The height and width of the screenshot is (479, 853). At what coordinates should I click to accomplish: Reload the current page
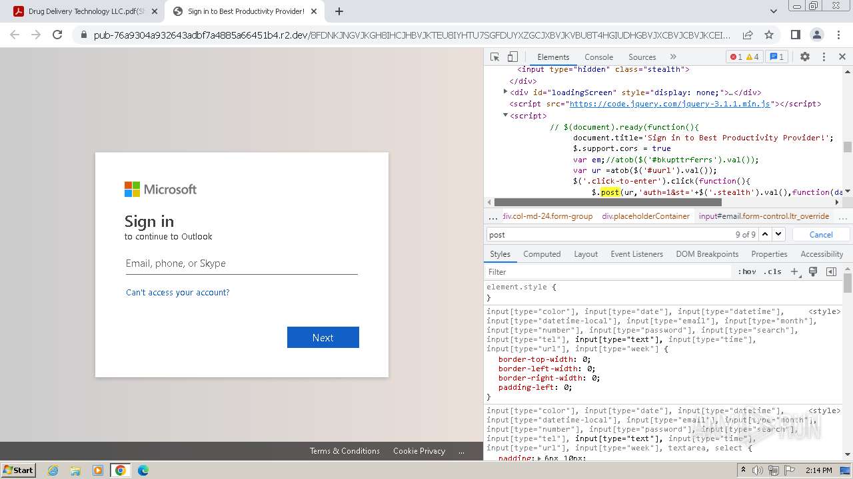click(57, 35)
